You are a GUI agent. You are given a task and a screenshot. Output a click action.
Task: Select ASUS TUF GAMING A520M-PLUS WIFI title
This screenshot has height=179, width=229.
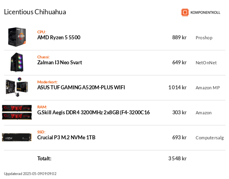click(81, 87)
